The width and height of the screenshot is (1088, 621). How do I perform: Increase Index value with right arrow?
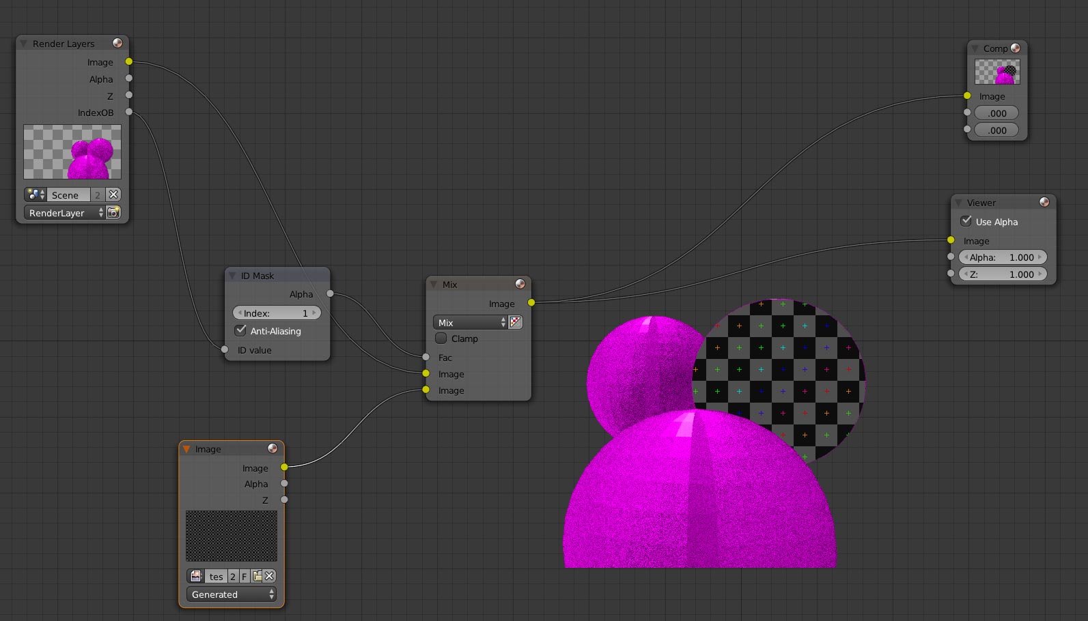[314, 313]
